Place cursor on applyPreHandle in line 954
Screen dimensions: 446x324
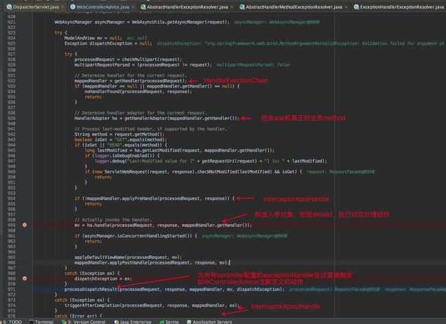pyautogui.click(x=139, y=199)
